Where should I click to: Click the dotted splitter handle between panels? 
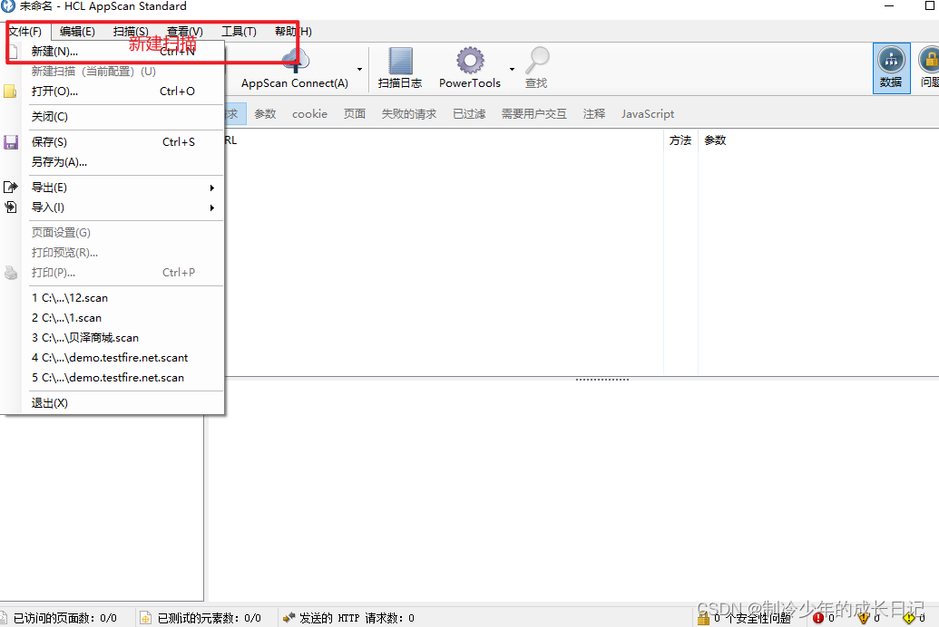click(602, 379)
